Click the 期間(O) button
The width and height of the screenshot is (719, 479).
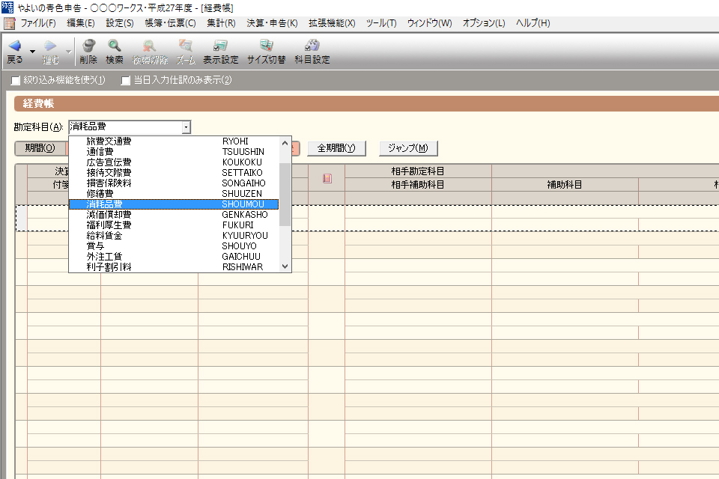click(x=40, y=148)
